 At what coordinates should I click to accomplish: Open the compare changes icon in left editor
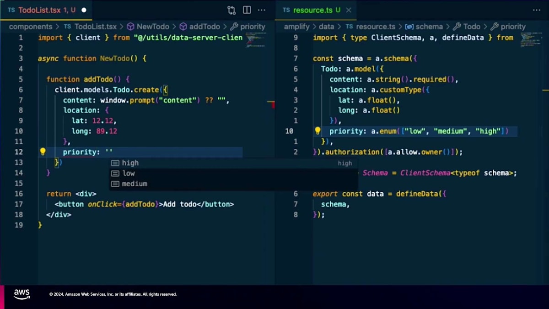(231, 10)
